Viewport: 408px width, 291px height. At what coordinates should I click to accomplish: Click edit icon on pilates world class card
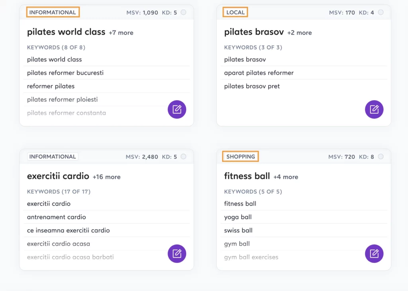[177, 109]
